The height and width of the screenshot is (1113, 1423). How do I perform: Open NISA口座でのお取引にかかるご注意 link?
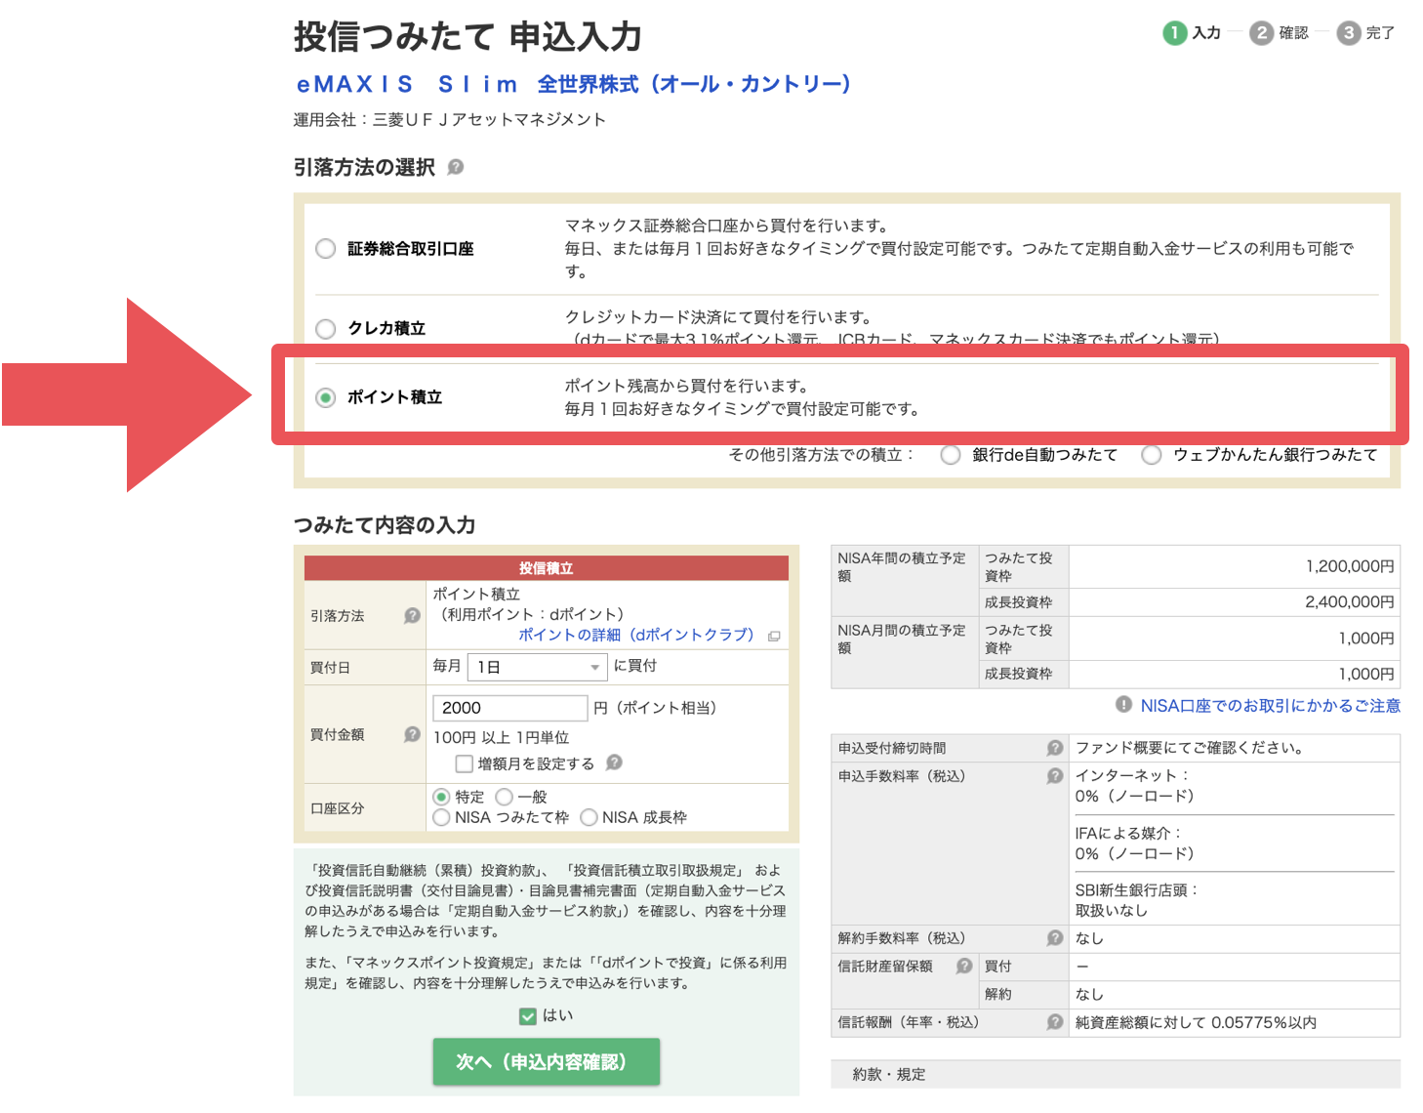point(1271,705)
